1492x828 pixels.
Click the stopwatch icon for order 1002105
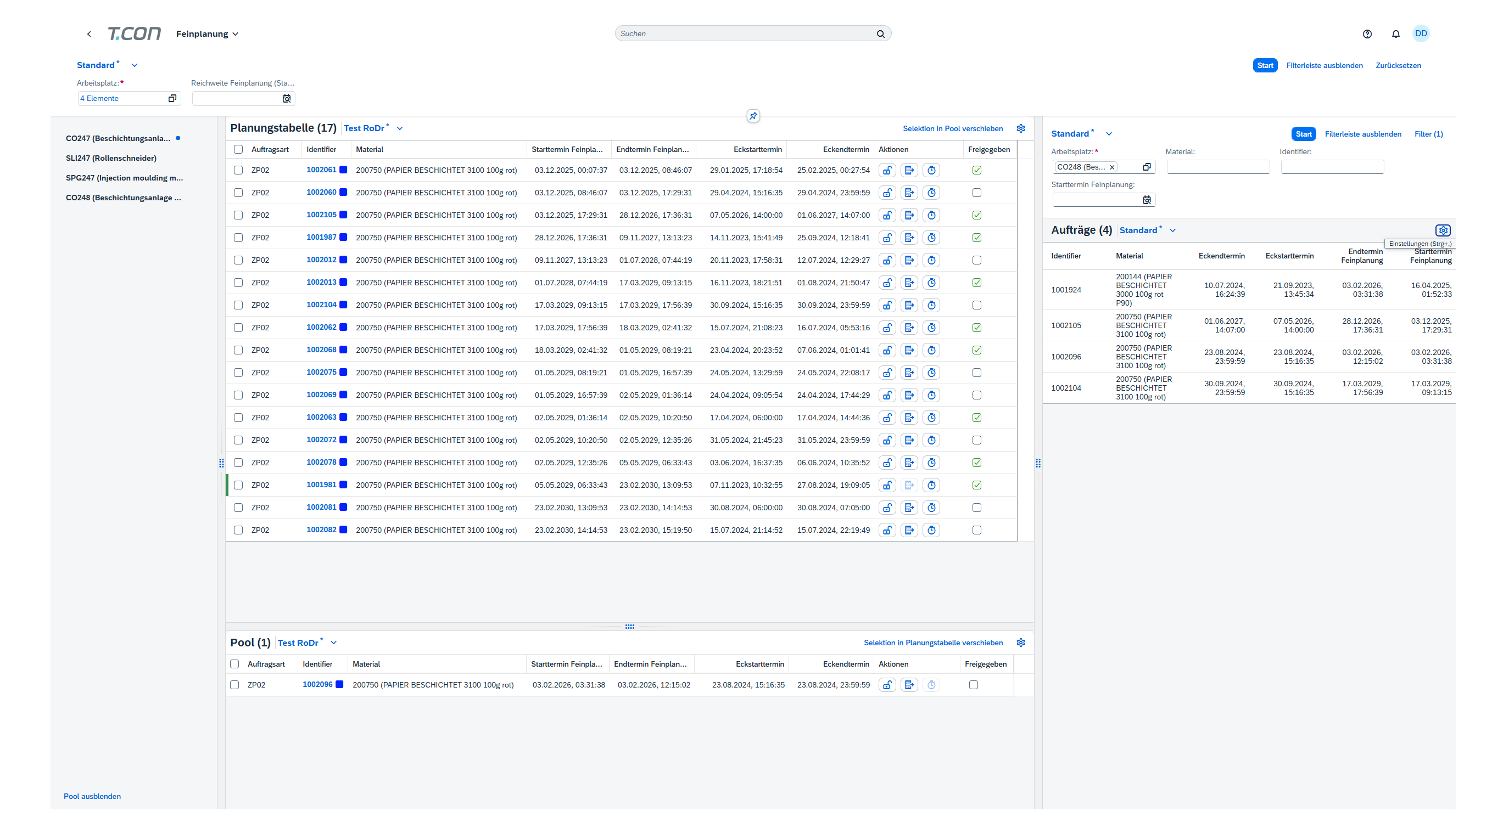pos(931,215)
